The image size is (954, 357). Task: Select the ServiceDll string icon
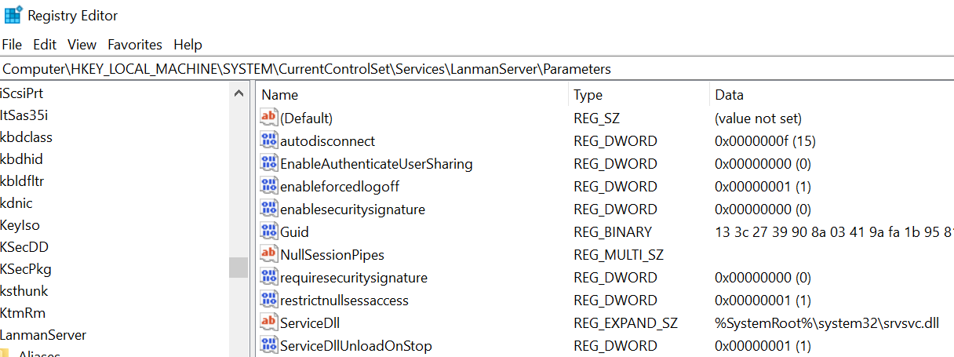(x=269, y=322)
